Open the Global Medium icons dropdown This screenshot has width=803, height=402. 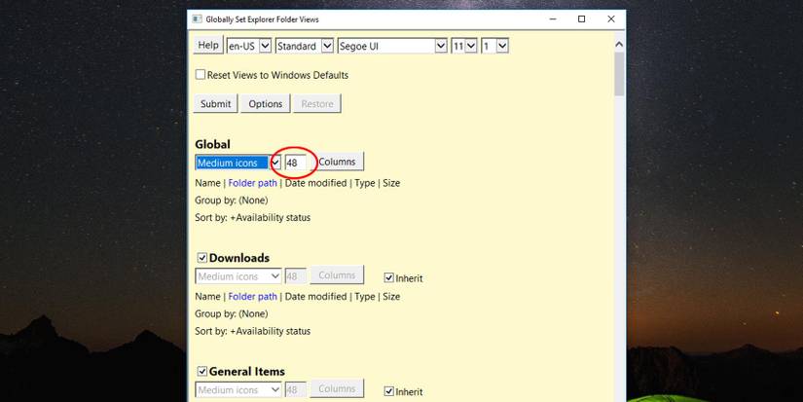(238, 163)
